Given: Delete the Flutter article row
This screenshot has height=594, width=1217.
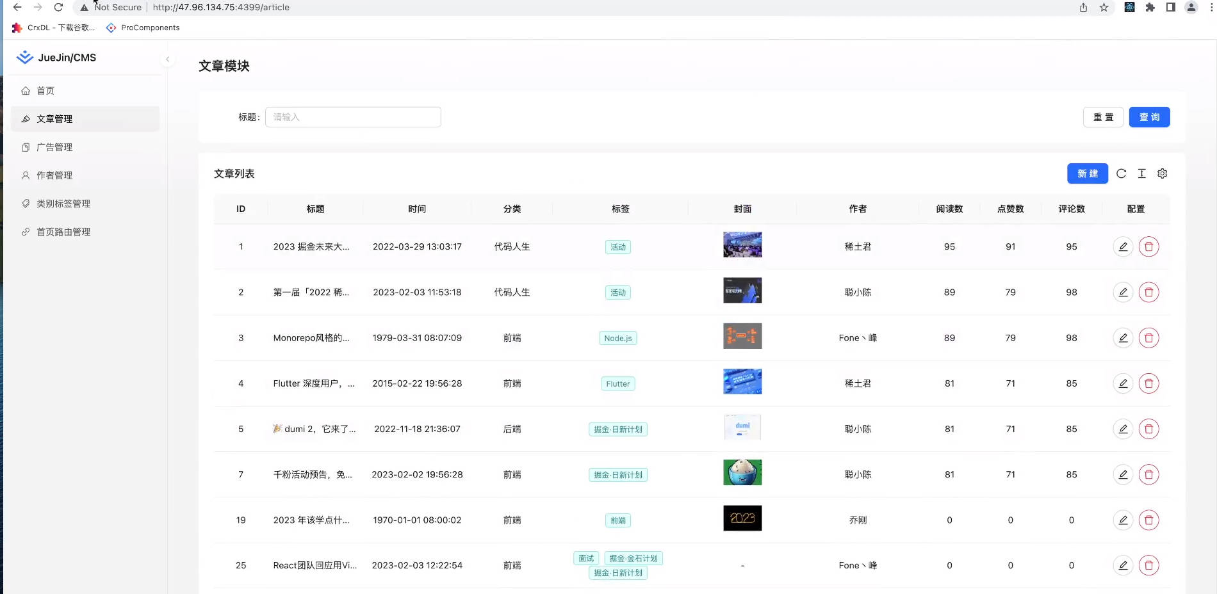Looking at the screenshot, I should [1148, 383].
